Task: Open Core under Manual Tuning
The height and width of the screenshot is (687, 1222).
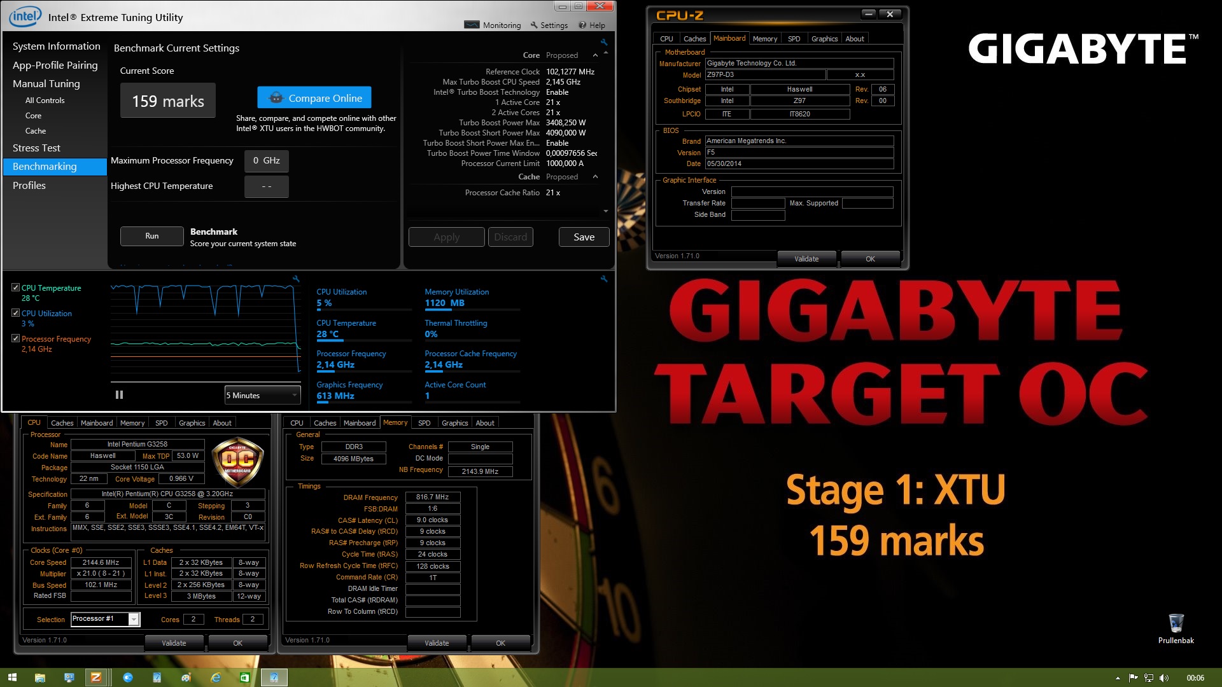Action: click(33, 116)
